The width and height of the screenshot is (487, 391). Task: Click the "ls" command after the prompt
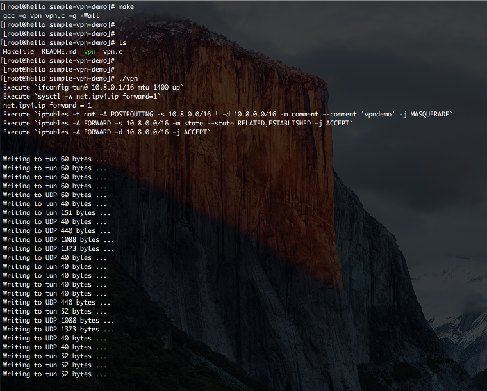(122, 42)
